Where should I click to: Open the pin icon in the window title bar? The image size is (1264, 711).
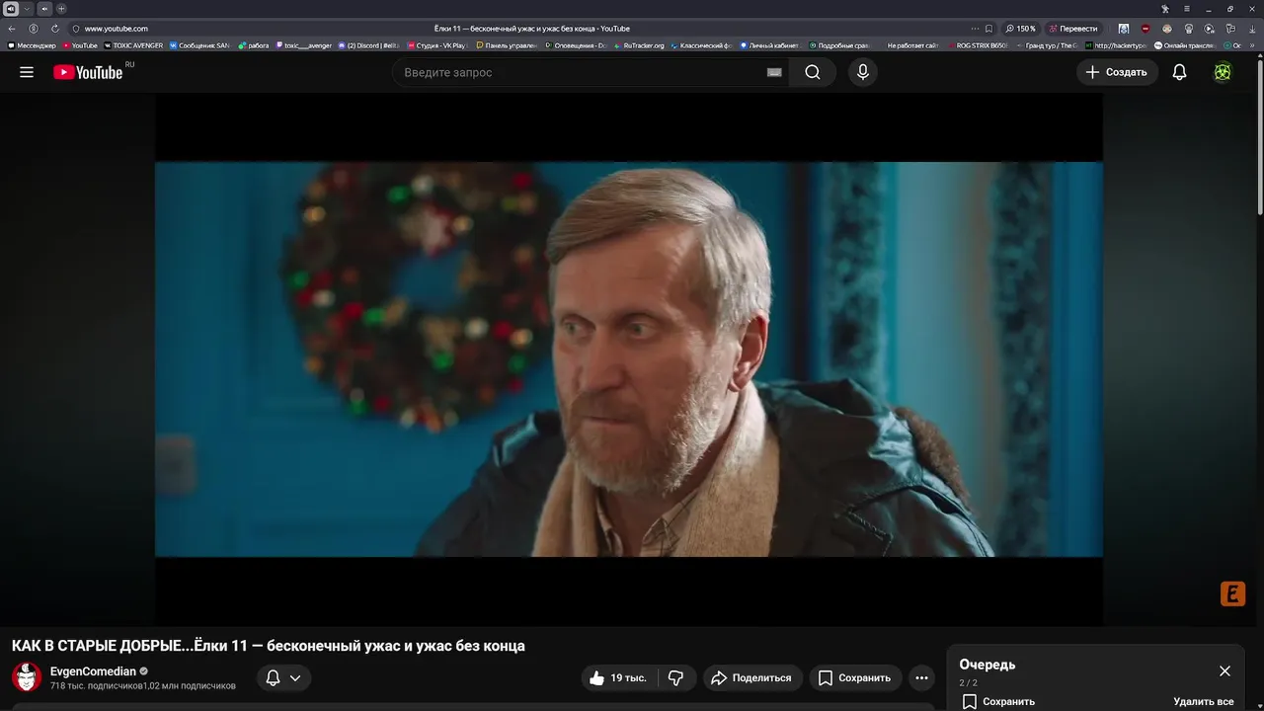pyautogui.click(x=1165, y=9)
